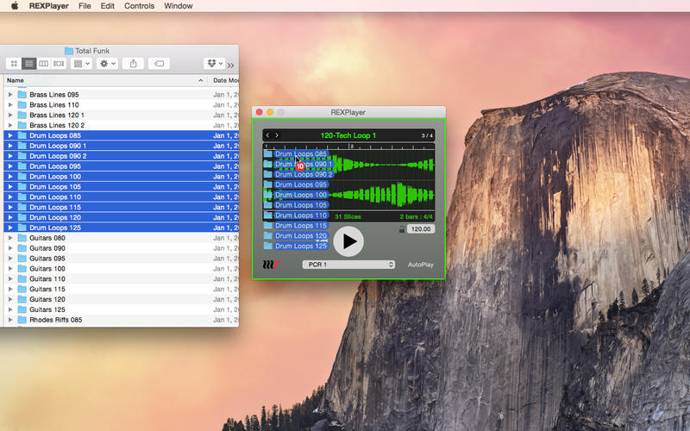Open the Edit menu
The image size is (690, 431).
point(107,6)
